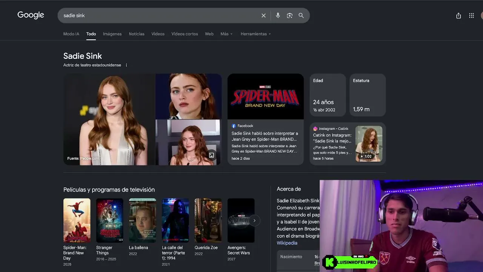Switch to the Modo IA tab

71,34
